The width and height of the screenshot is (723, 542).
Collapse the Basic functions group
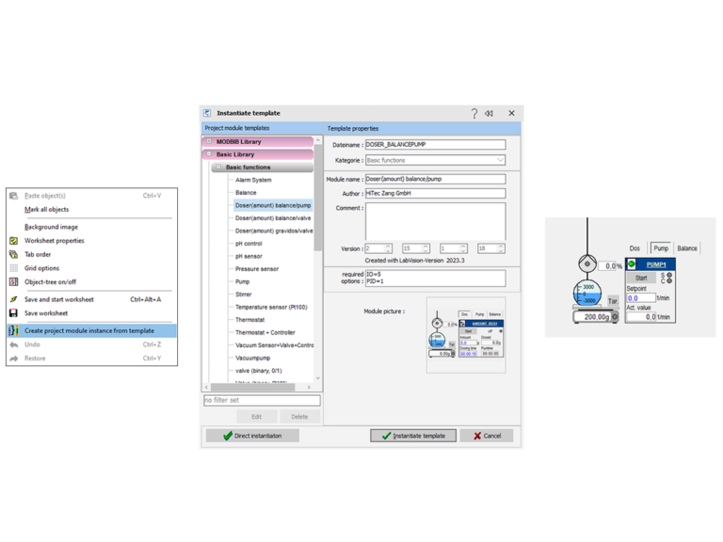pyautogui.click(x=218, y=167)
